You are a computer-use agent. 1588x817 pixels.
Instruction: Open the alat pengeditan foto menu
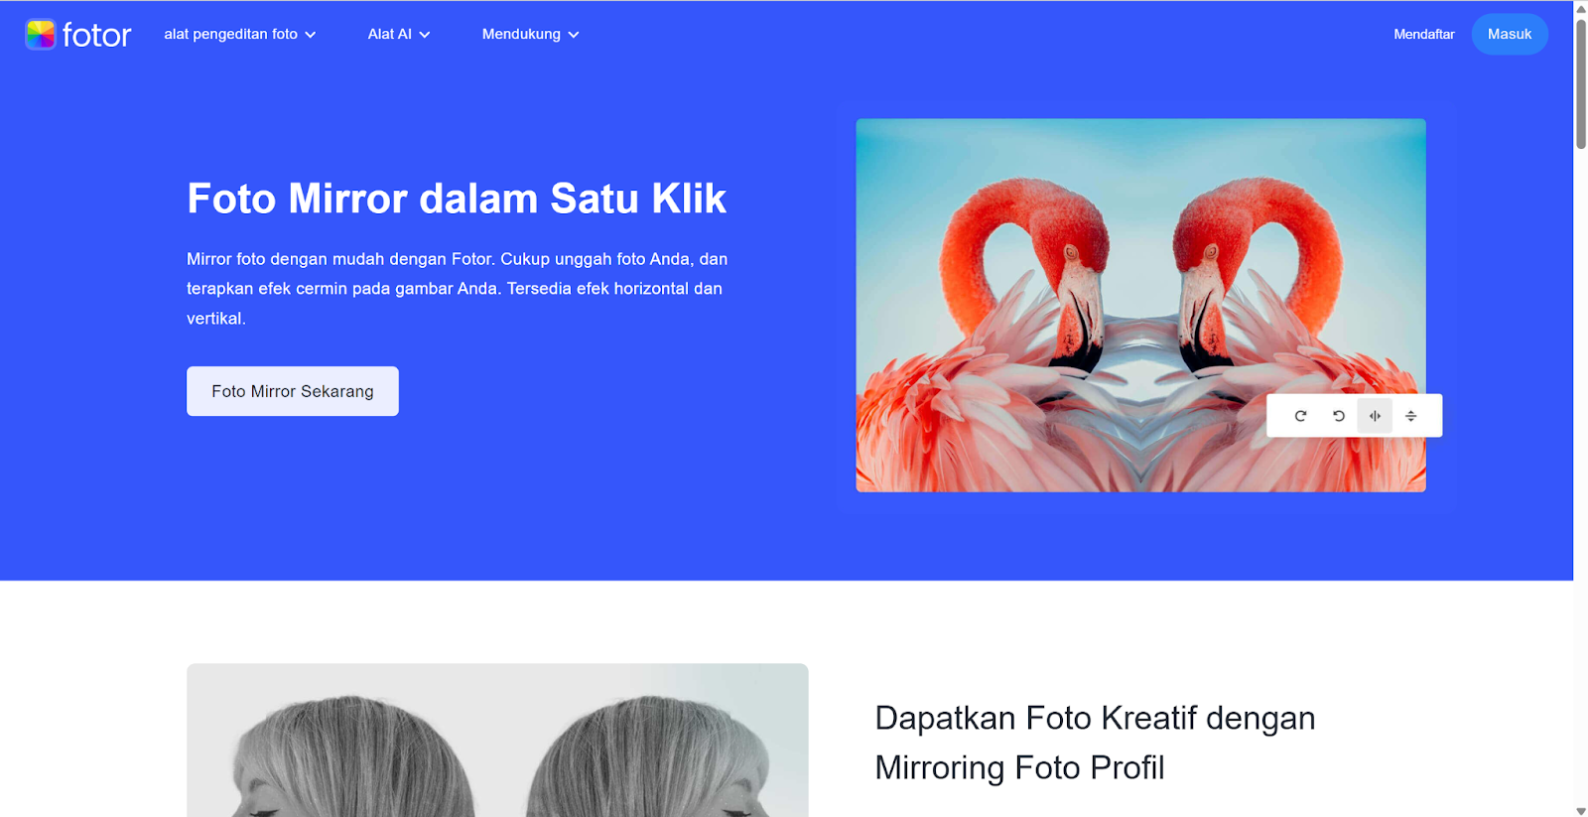click(x=230, y=34)
